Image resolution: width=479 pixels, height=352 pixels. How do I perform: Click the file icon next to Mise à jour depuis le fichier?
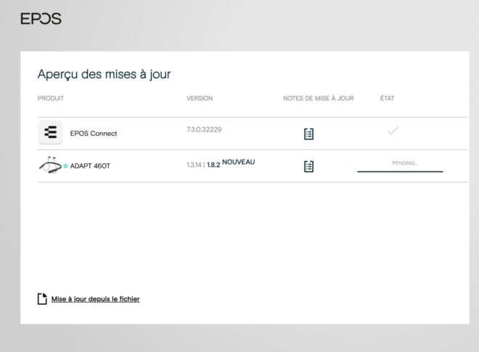(42, 299)
